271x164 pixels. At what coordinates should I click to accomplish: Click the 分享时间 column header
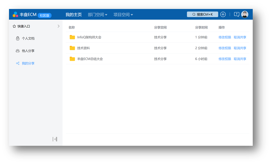tap(201, 27)
